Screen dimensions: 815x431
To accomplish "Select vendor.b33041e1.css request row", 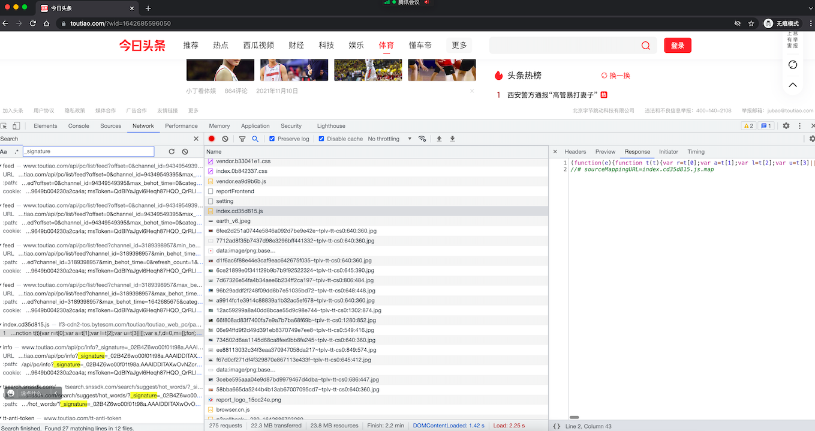I will click(376, 161).
